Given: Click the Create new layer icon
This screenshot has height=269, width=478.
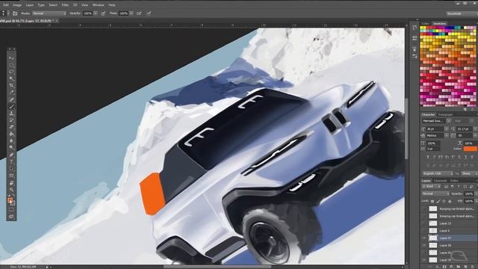Looking at the screenshot, I should [x=465, y=267].
